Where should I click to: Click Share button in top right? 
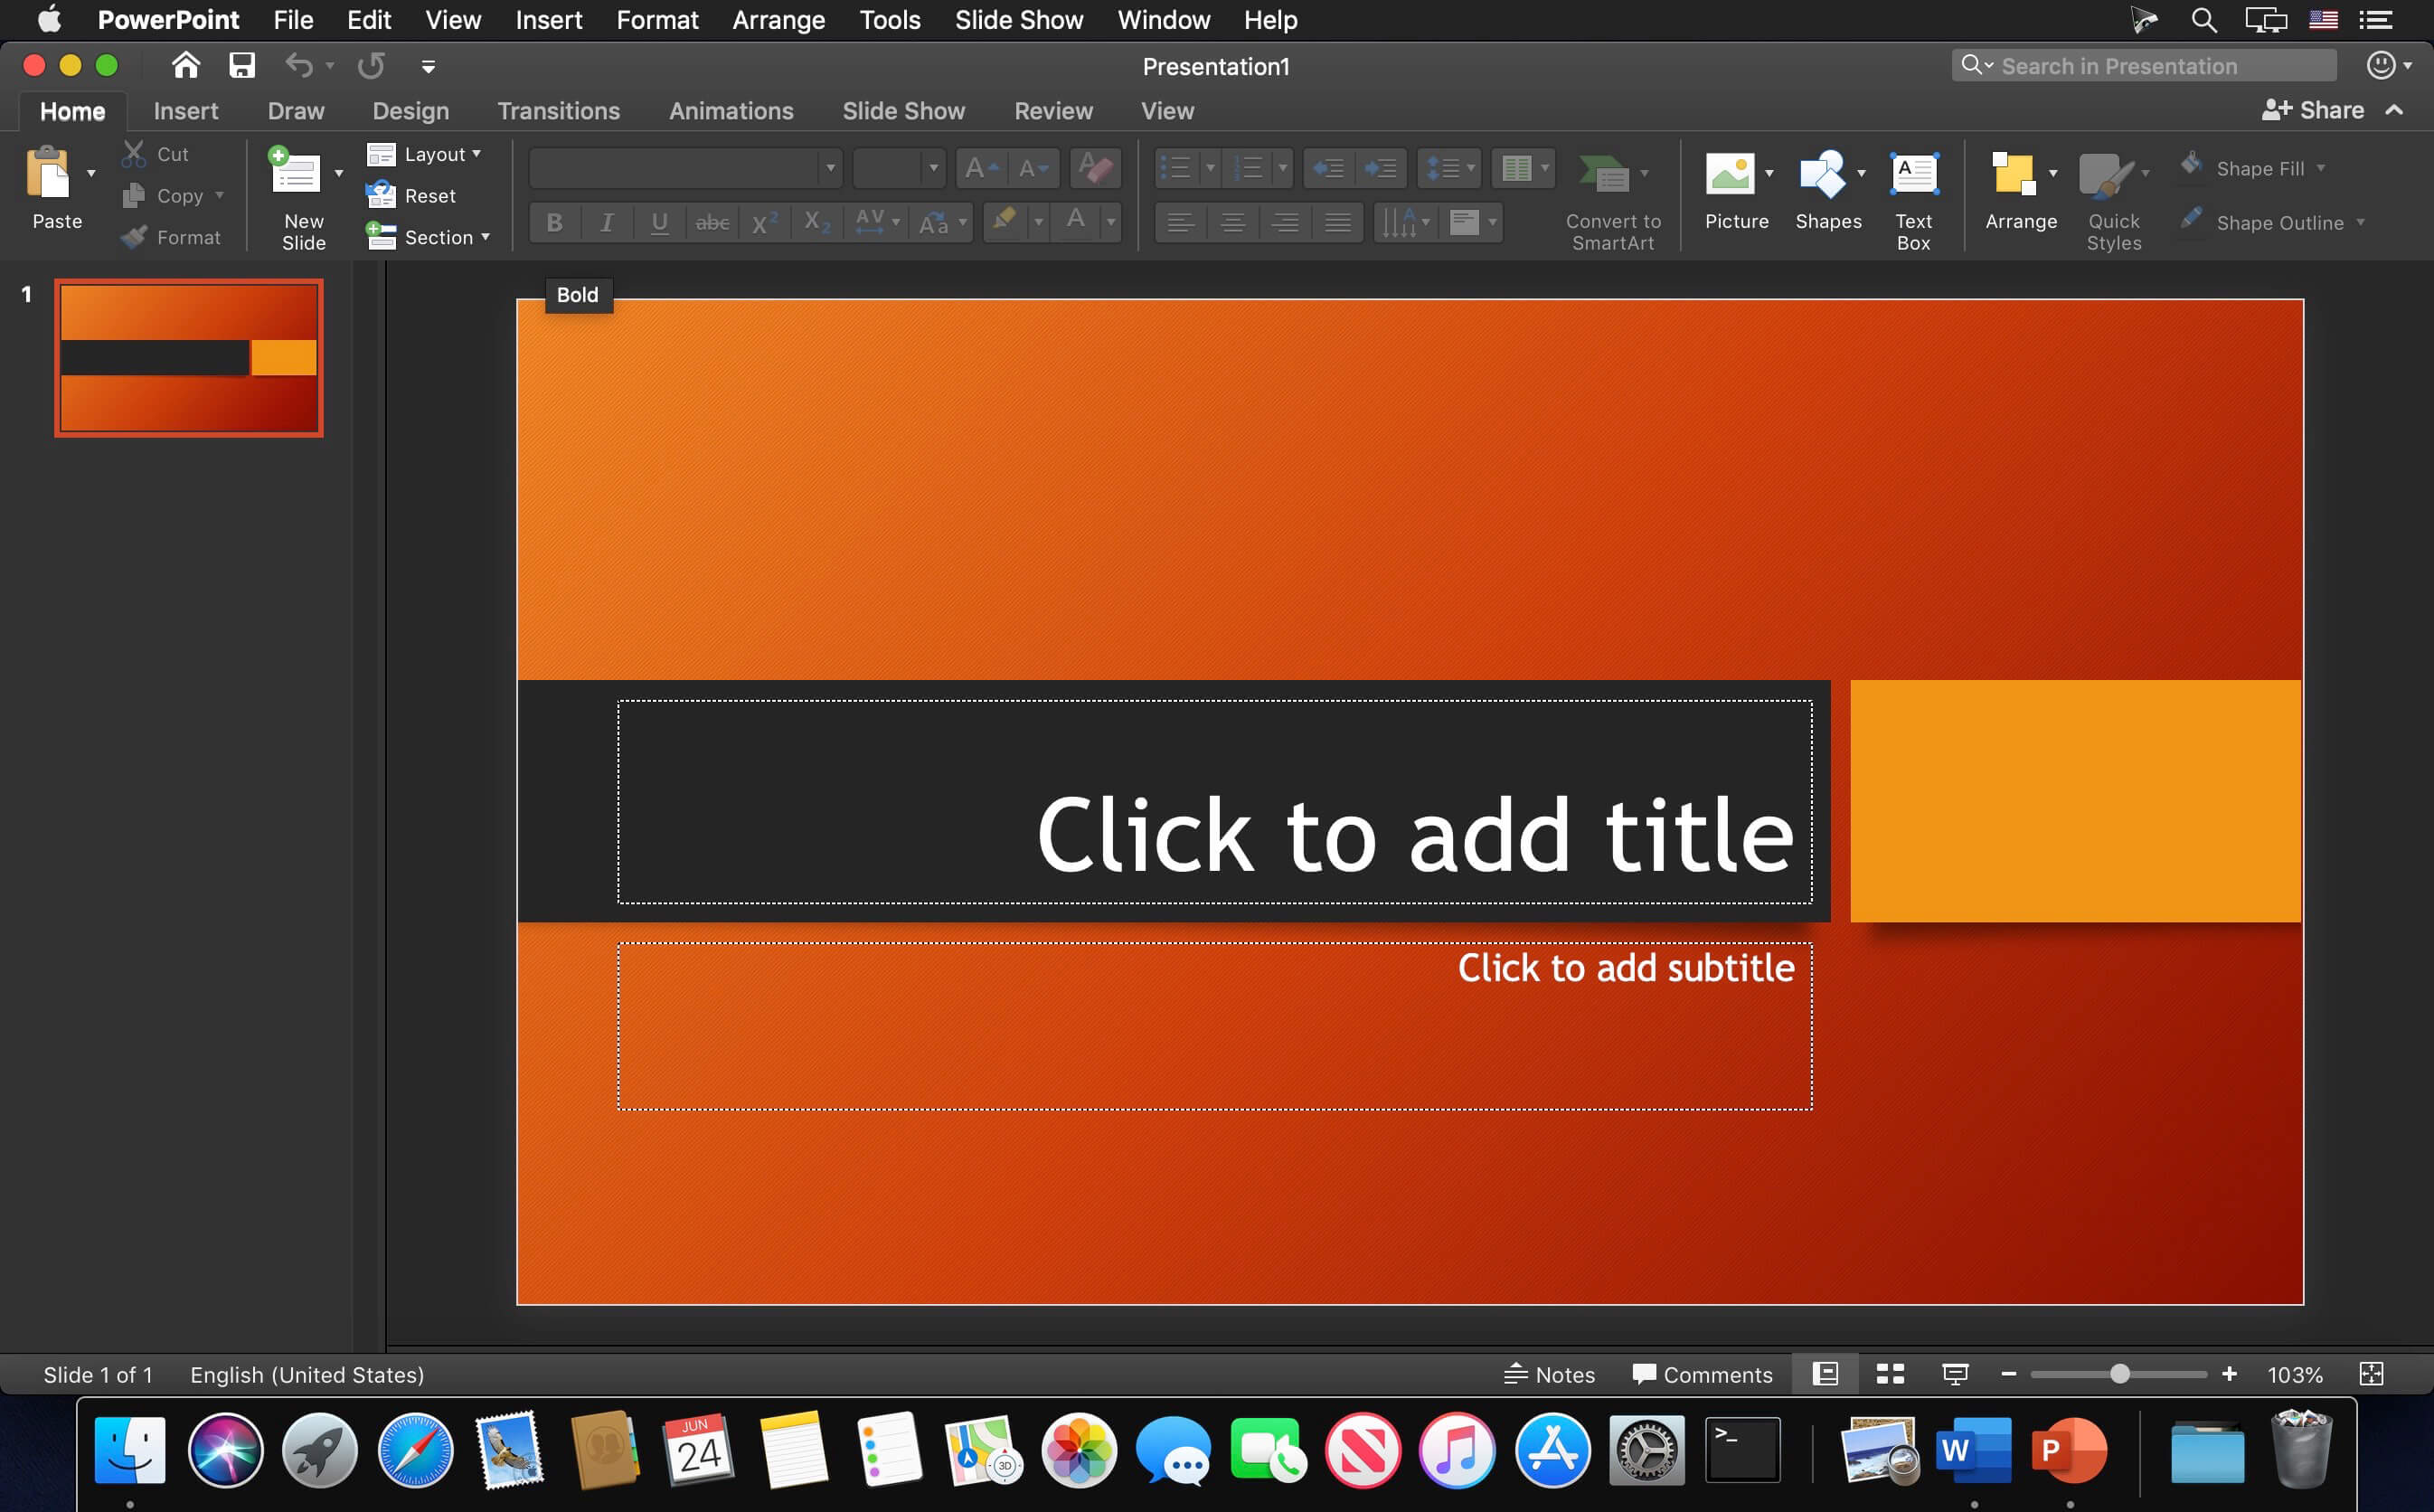(2326, 109)
